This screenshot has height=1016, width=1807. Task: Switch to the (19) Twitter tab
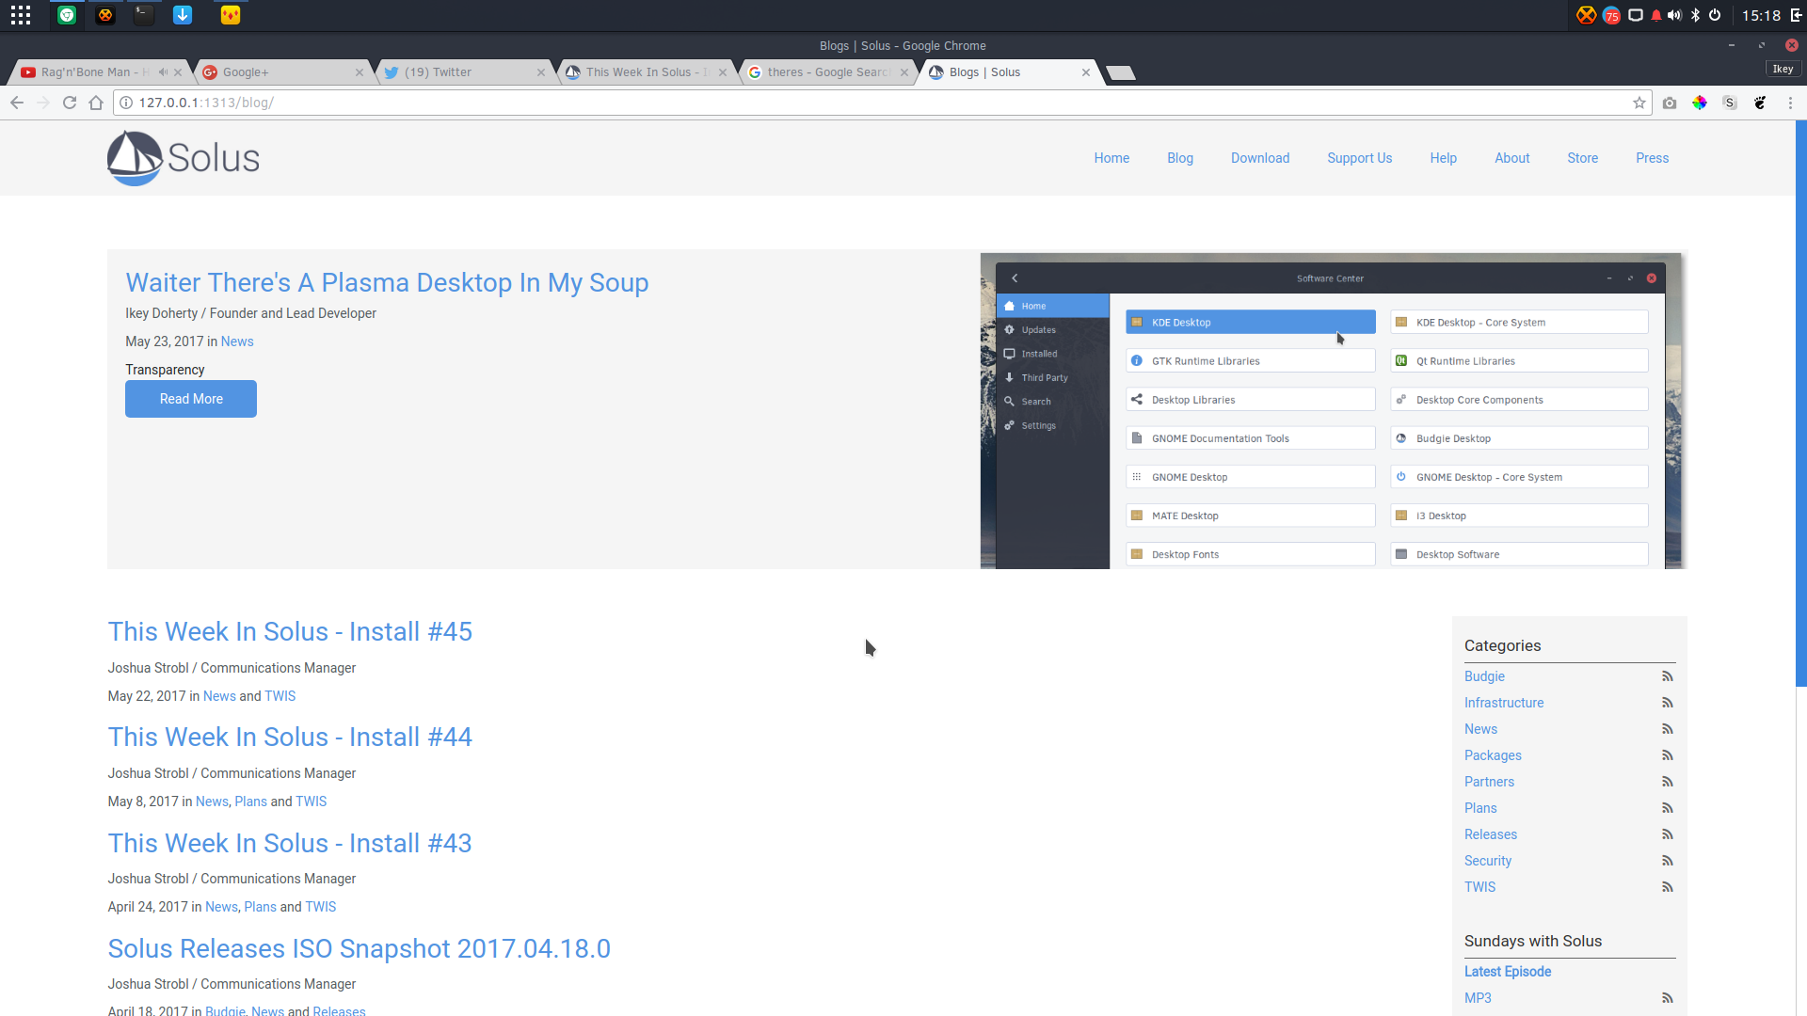(464, 72)
